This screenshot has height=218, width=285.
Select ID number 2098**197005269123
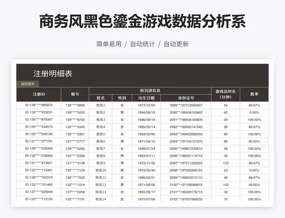[x=186, y=170]
